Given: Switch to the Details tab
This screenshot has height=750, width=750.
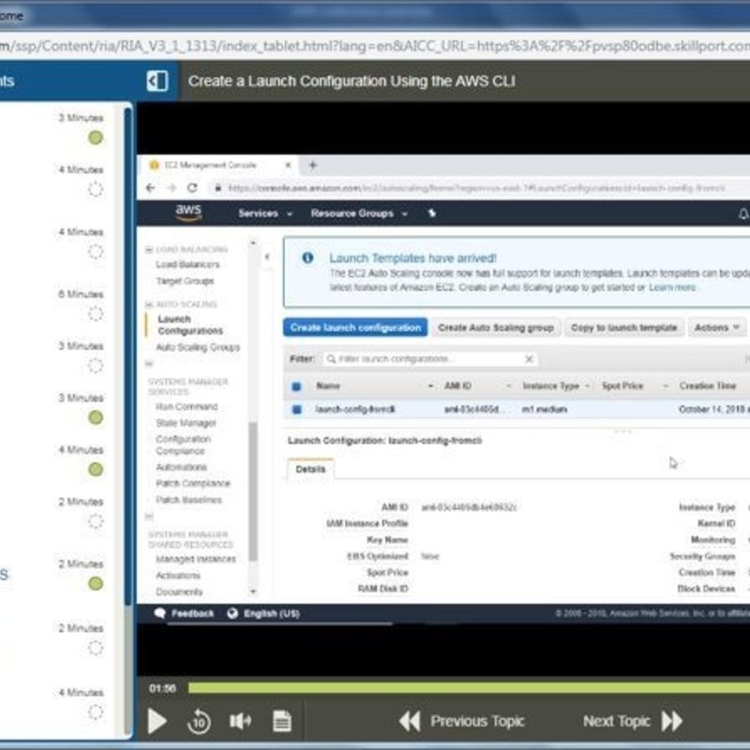Looking at the screenshot, I should click(310, 470).
